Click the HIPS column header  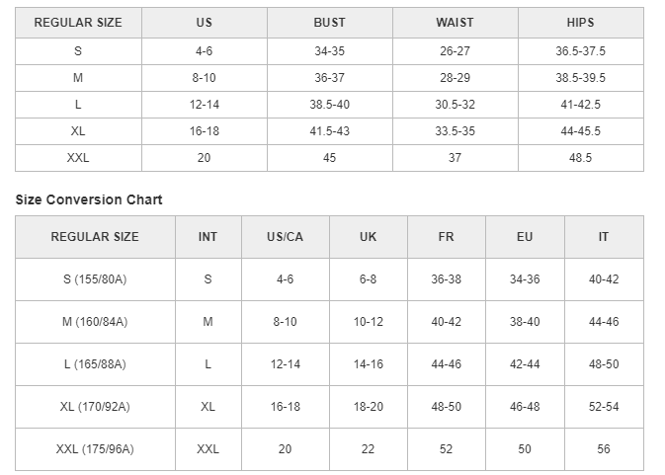click(x=580, y=23)
